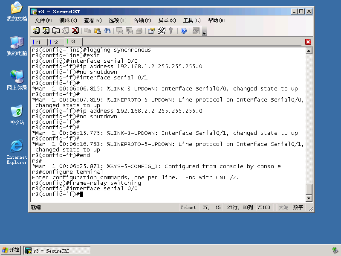The height and width of the screenshot is (256, 341).
Task: Select Internet Explorer desktop icon
Action: (17, 152)
